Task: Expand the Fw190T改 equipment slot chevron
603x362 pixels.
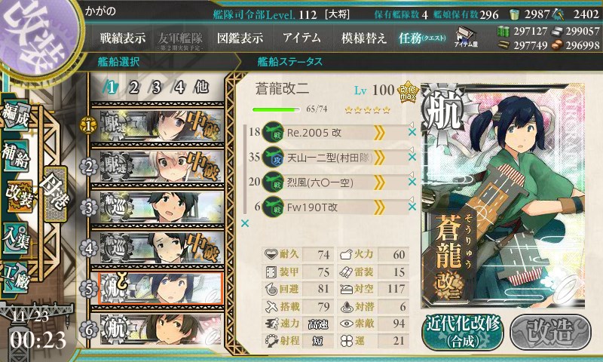Action: coord(379,207)
